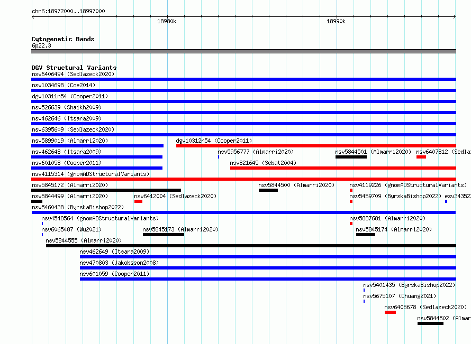Select the nsv5887681 (Almarri2020) label

click(x=387, y=218)
